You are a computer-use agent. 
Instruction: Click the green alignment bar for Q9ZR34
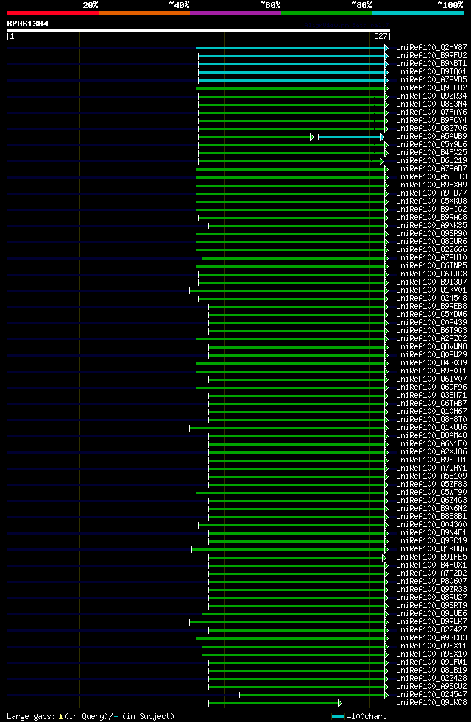pyautogui.click(x=293, y=96)
